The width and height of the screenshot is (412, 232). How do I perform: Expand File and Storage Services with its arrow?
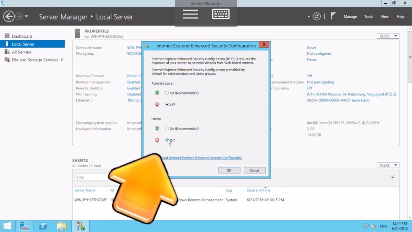pos(62,60)
